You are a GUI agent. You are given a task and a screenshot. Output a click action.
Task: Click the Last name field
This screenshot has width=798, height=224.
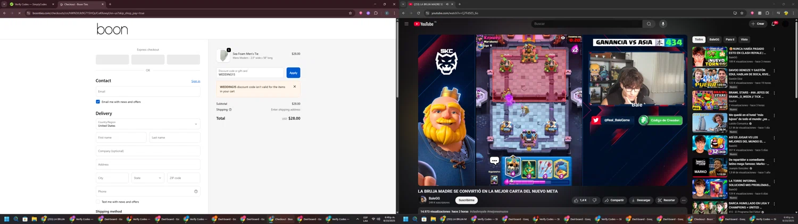click(x=174, y=137)
